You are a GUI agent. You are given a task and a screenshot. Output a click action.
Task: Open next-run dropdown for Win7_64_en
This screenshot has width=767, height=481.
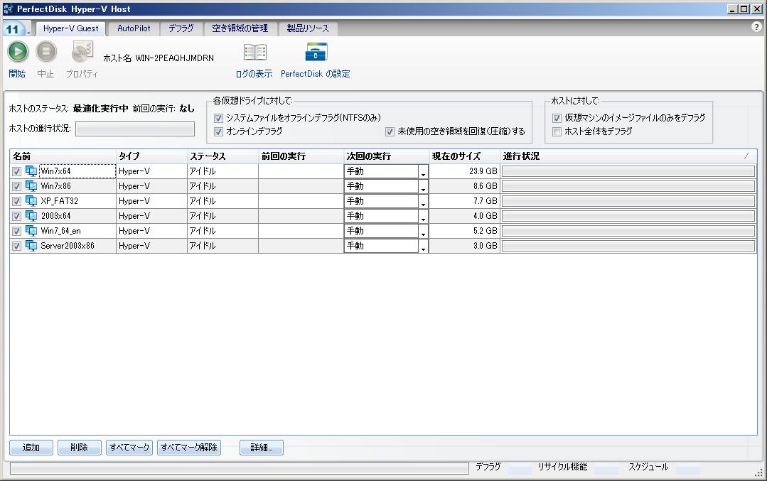[x=423, y=231]
